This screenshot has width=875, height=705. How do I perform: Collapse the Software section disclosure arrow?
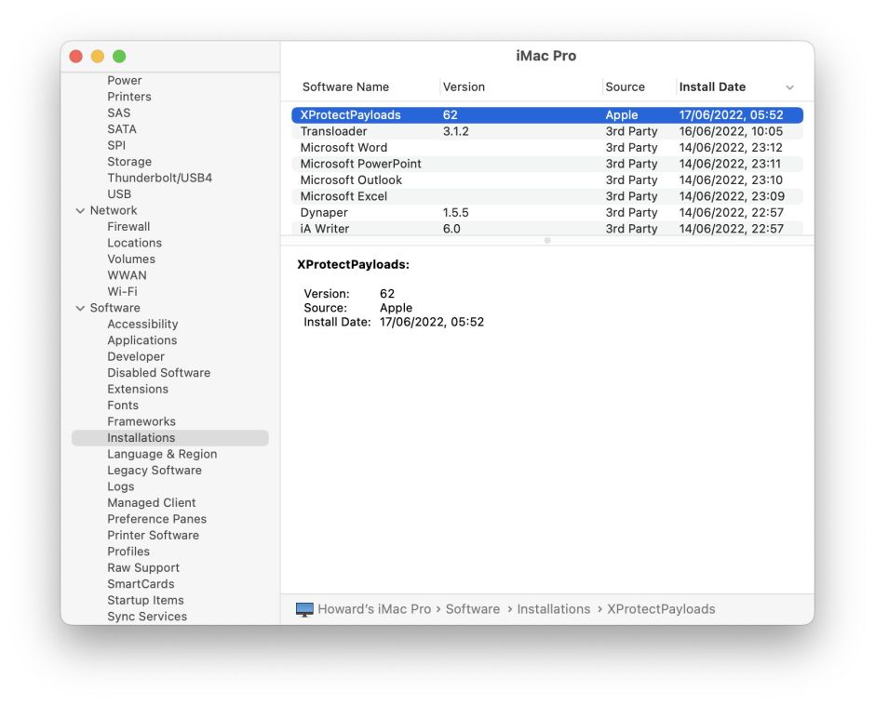[x=80, y=309]
